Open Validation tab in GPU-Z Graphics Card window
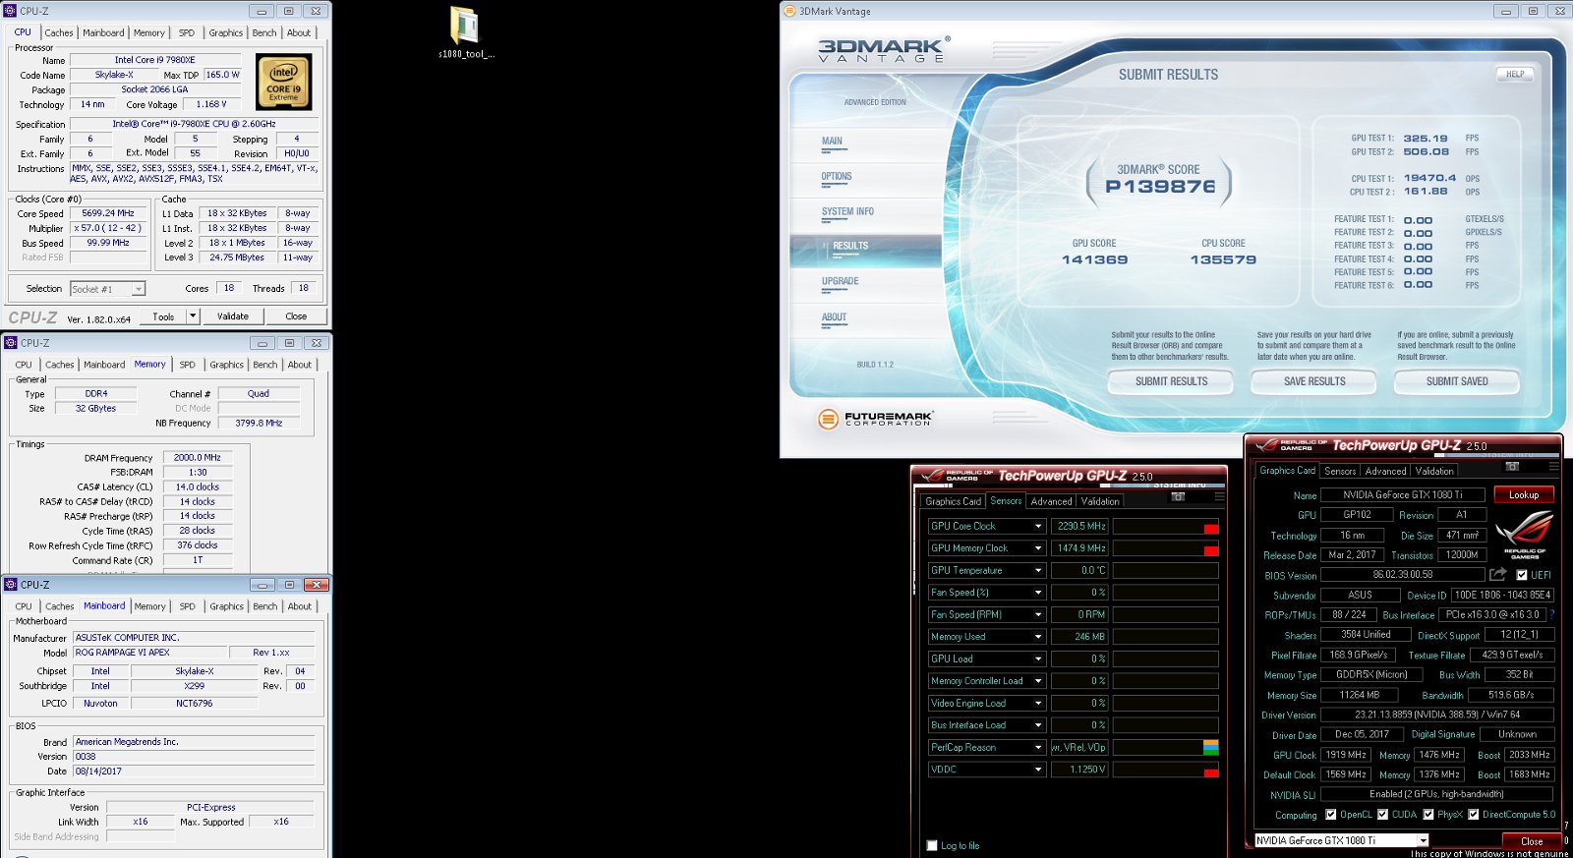Image resolution: width=1573 pixels, height=858 pixels. point(1434,471)
